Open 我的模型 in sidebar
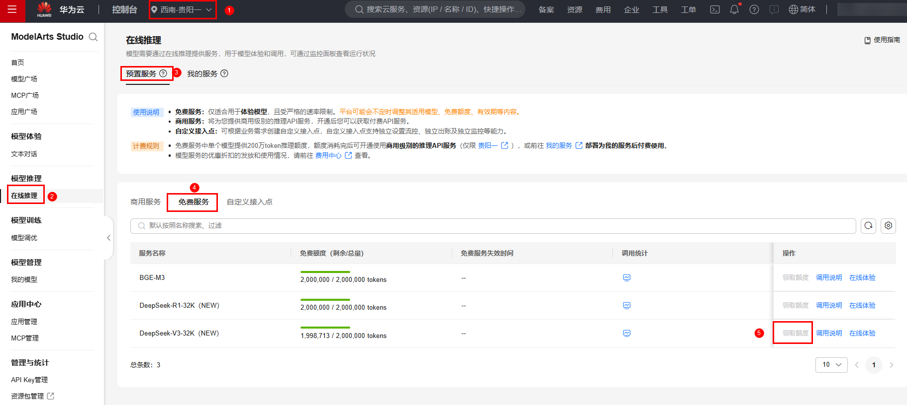Viewport: 907px width, 405px height. tap(24, 279)
